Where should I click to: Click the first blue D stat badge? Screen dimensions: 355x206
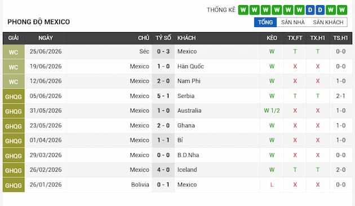coord(310,10)
